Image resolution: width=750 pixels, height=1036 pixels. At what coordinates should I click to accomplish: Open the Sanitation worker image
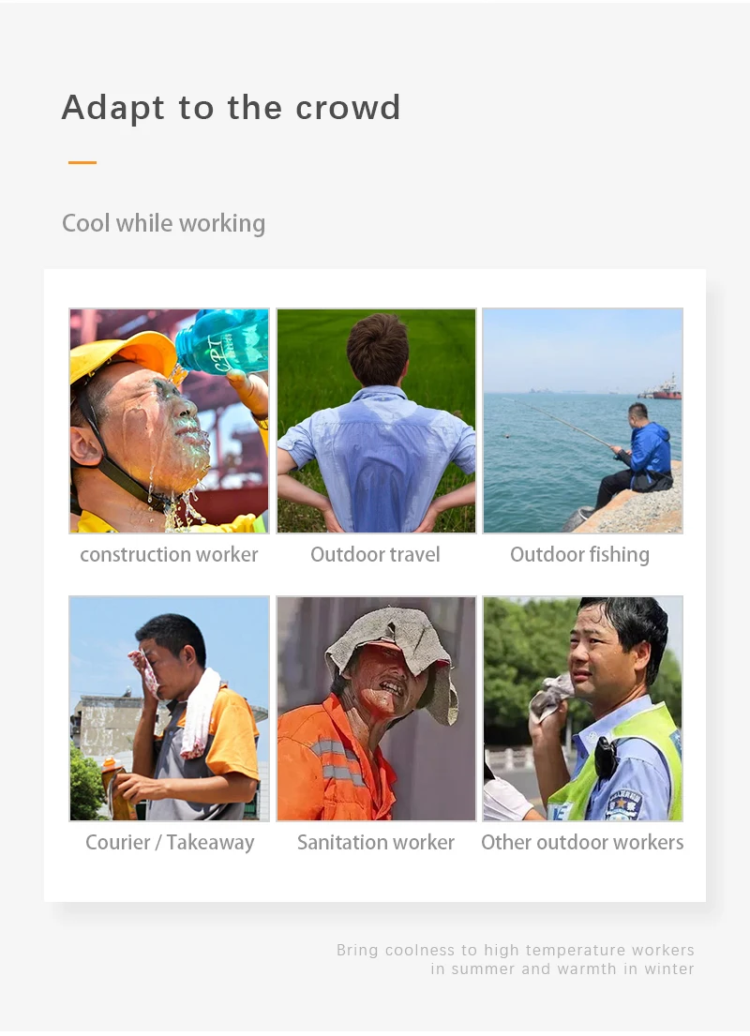pos(376,709)
